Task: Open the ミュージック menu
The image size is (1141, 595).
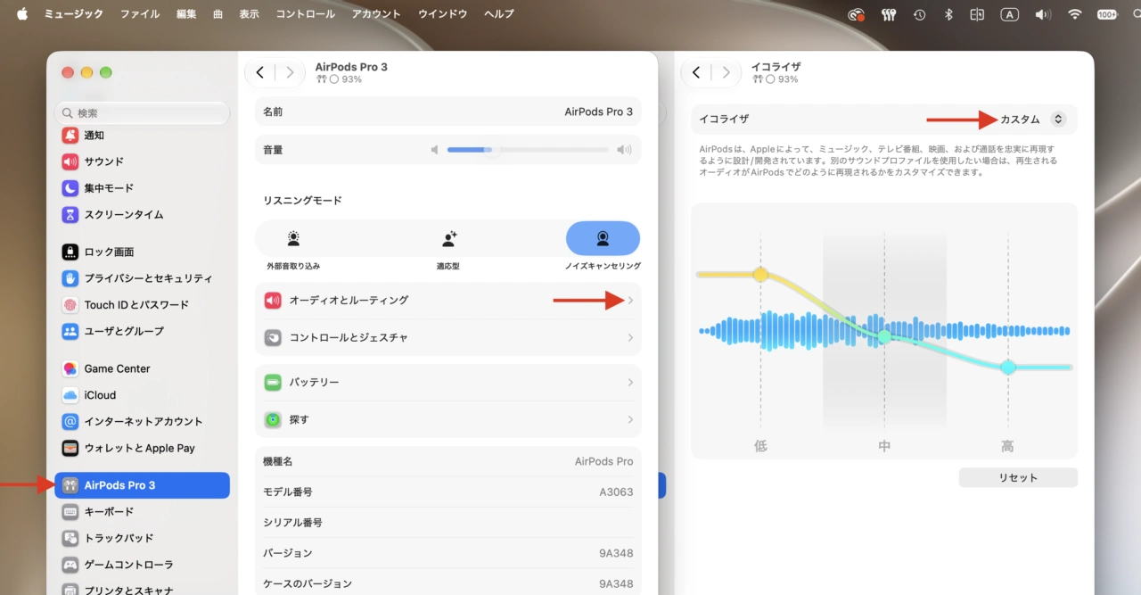Action: (74, 14)
